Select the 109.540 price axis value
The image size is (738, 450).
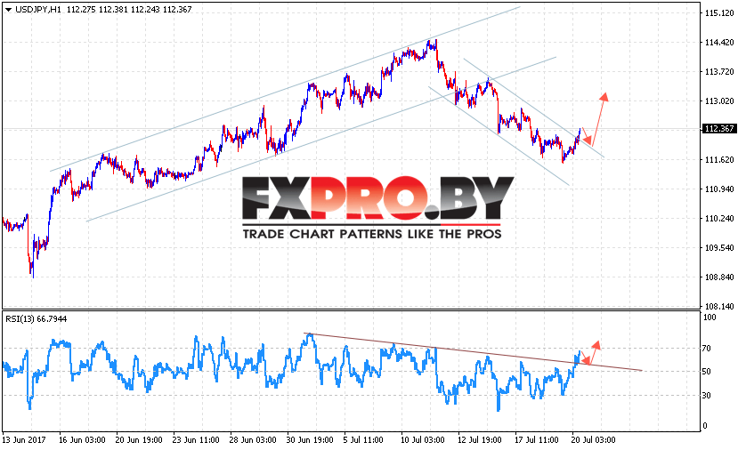[x=719, y=247]
